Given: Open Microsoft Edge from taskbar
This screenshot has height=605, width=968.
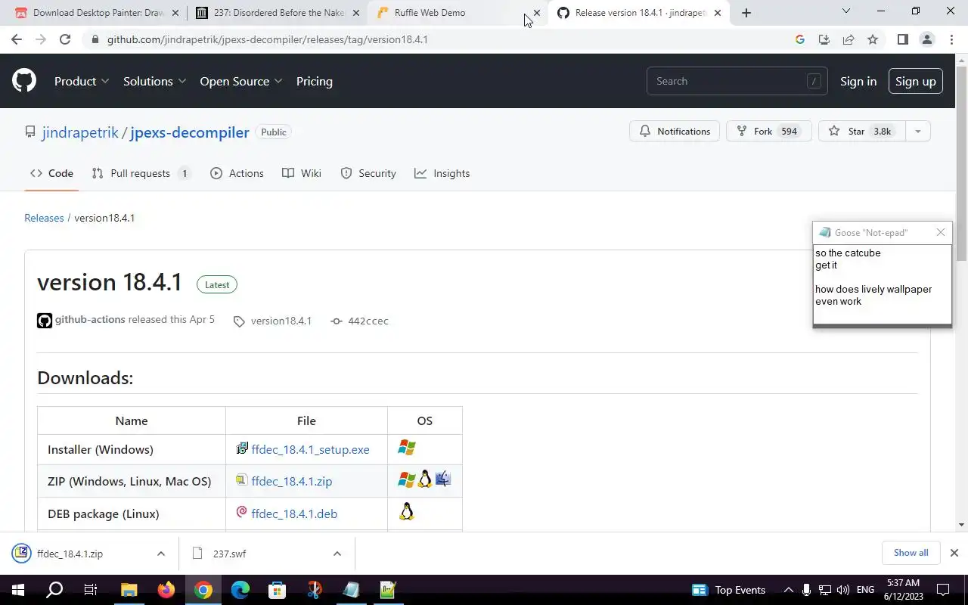Looking at the screenshot, I should tap(240, 590).
